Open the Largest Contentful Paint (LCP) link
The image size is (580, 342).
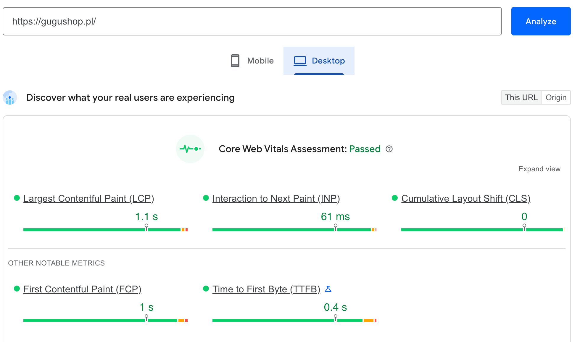pos(88,198)
